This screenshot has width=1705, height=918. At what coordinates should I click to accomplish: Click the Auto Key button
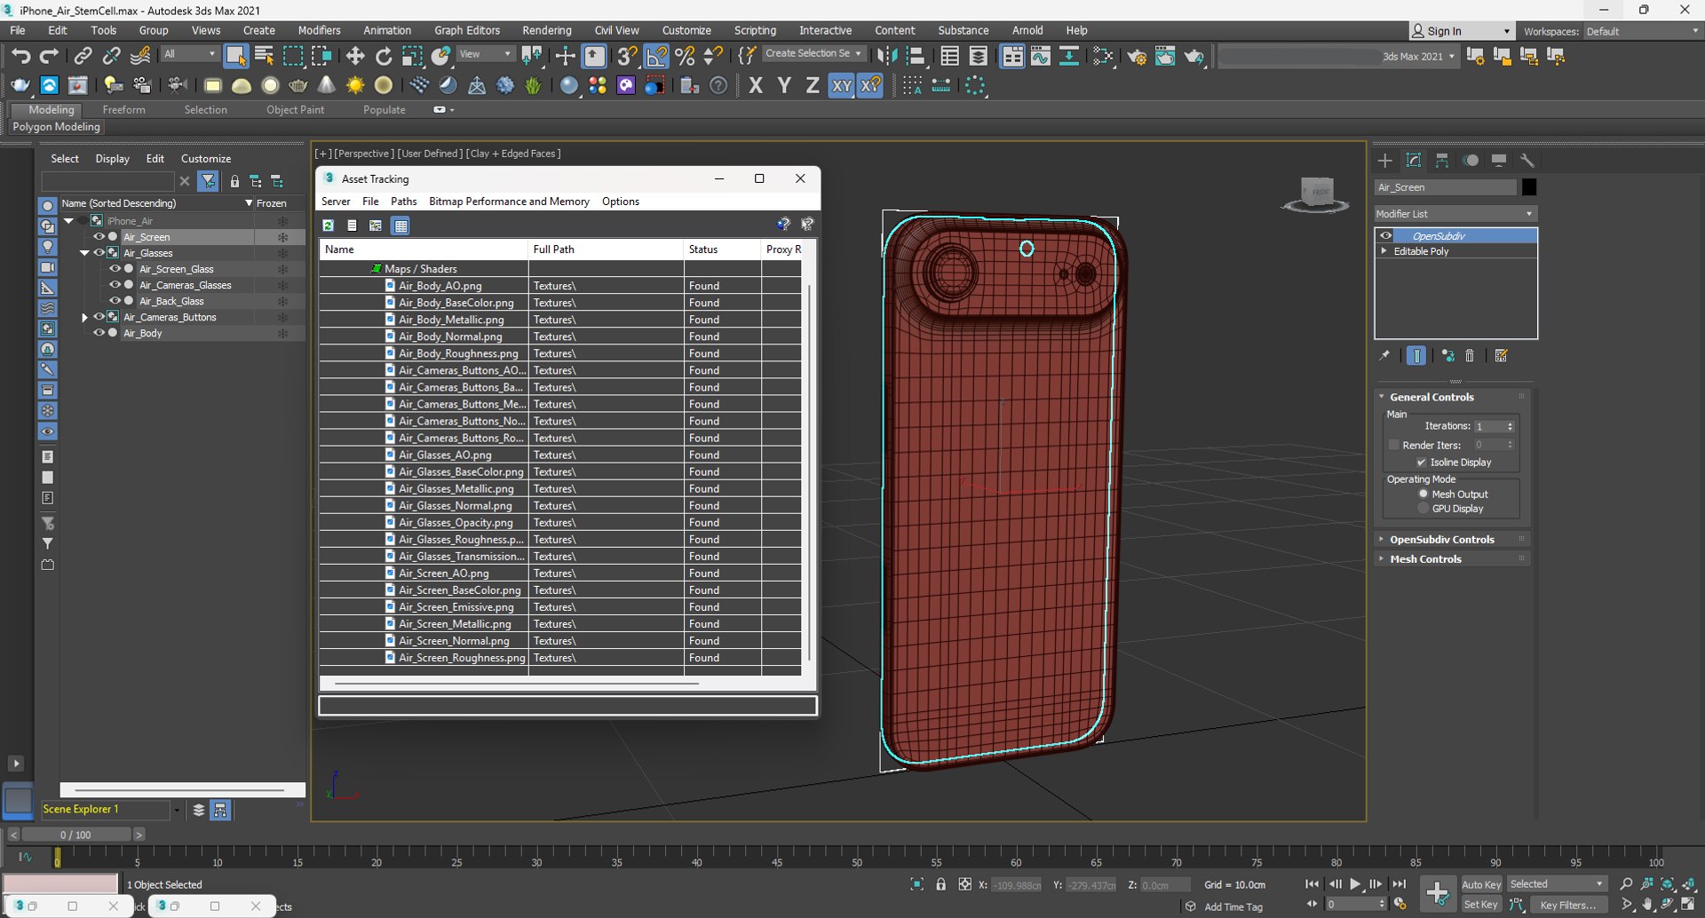pyautogui.click(x=1480, y=884)
